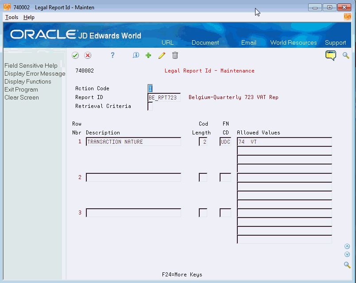Click the green plus Add icon
356x283 pixels.
click(148, 55)
